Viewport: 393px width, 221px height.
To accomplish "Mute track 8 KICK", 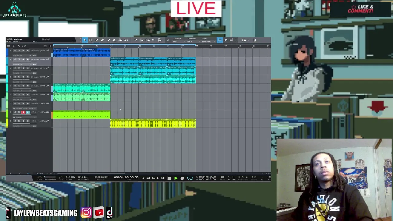I will [14, 112].
